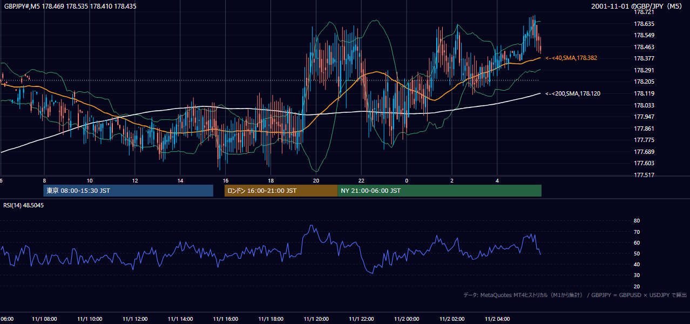Select the 東京 08:00-15:30 JST session bar
Viewport: 690px width, 324px height.
pyautogui.click(x=128, y=191)
